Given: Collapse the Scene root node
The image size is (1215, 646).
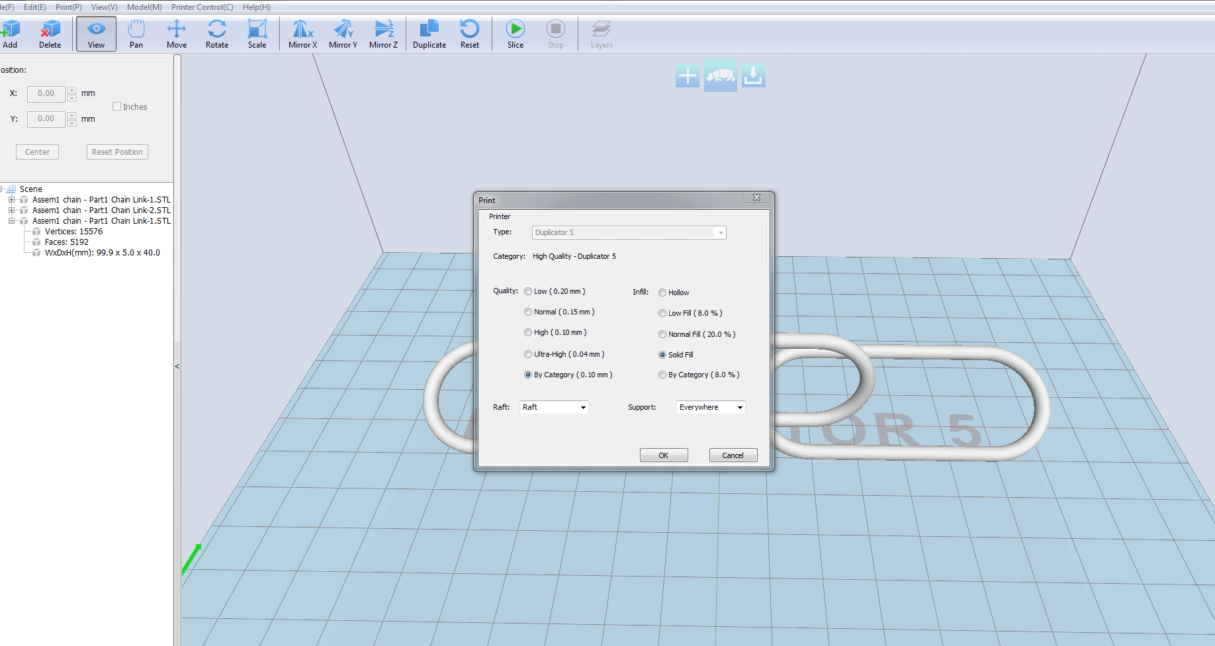Looking at the screenshot, I should (x=2, y=189).
